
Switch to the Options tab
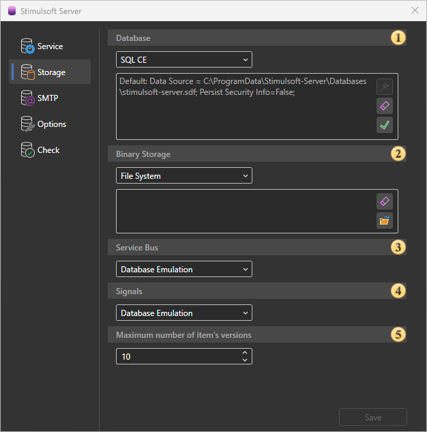pos(51,124)
